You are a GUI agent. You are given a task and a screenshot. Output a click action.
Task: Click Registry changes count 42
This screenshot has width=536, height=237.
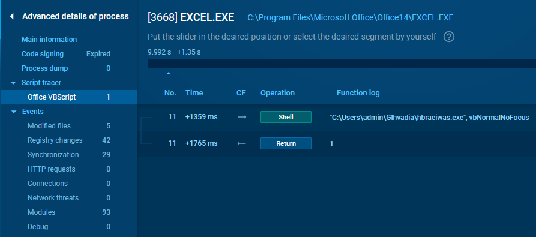(x=106, y=140)
